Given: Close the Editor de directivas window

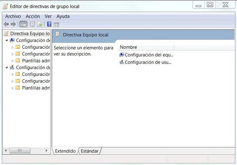Looking at the screenshot, I should click(226, 4).
